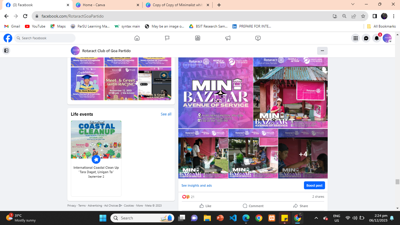Open the Chrome tab search chevron

[x=353, y=4]
